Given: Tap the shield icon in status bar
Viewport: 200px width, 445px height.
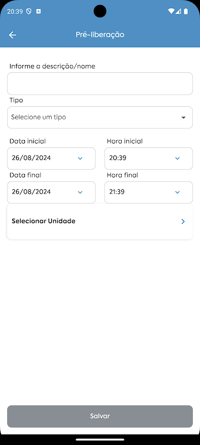Looking at the screenshot, I should (28, 11).
